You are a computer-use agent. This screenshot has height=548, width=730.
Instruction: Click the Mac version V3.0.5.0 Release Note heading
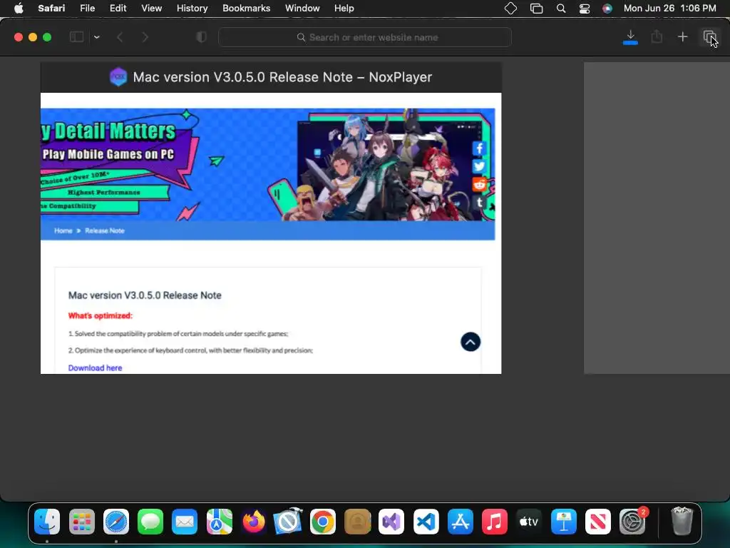[x=145, y=295]
